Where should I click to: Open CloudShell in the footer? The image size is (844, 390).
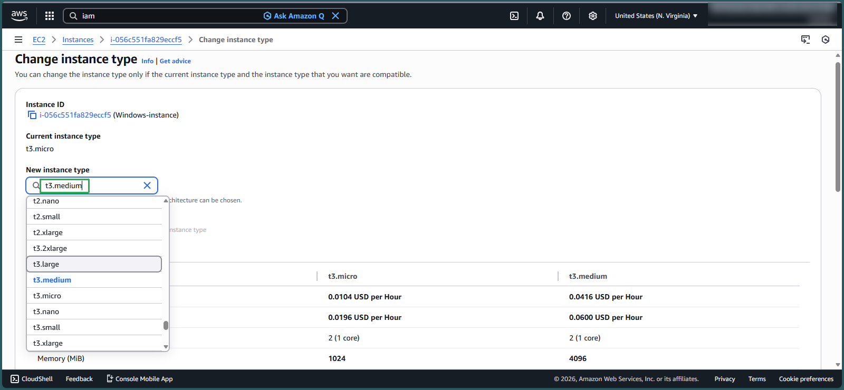coord(32,379)
